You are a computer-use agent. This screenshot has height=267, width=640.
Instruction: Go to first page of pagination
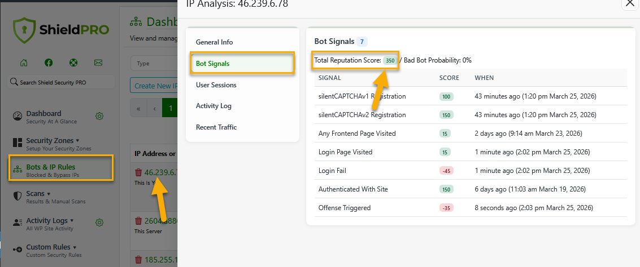138,108
